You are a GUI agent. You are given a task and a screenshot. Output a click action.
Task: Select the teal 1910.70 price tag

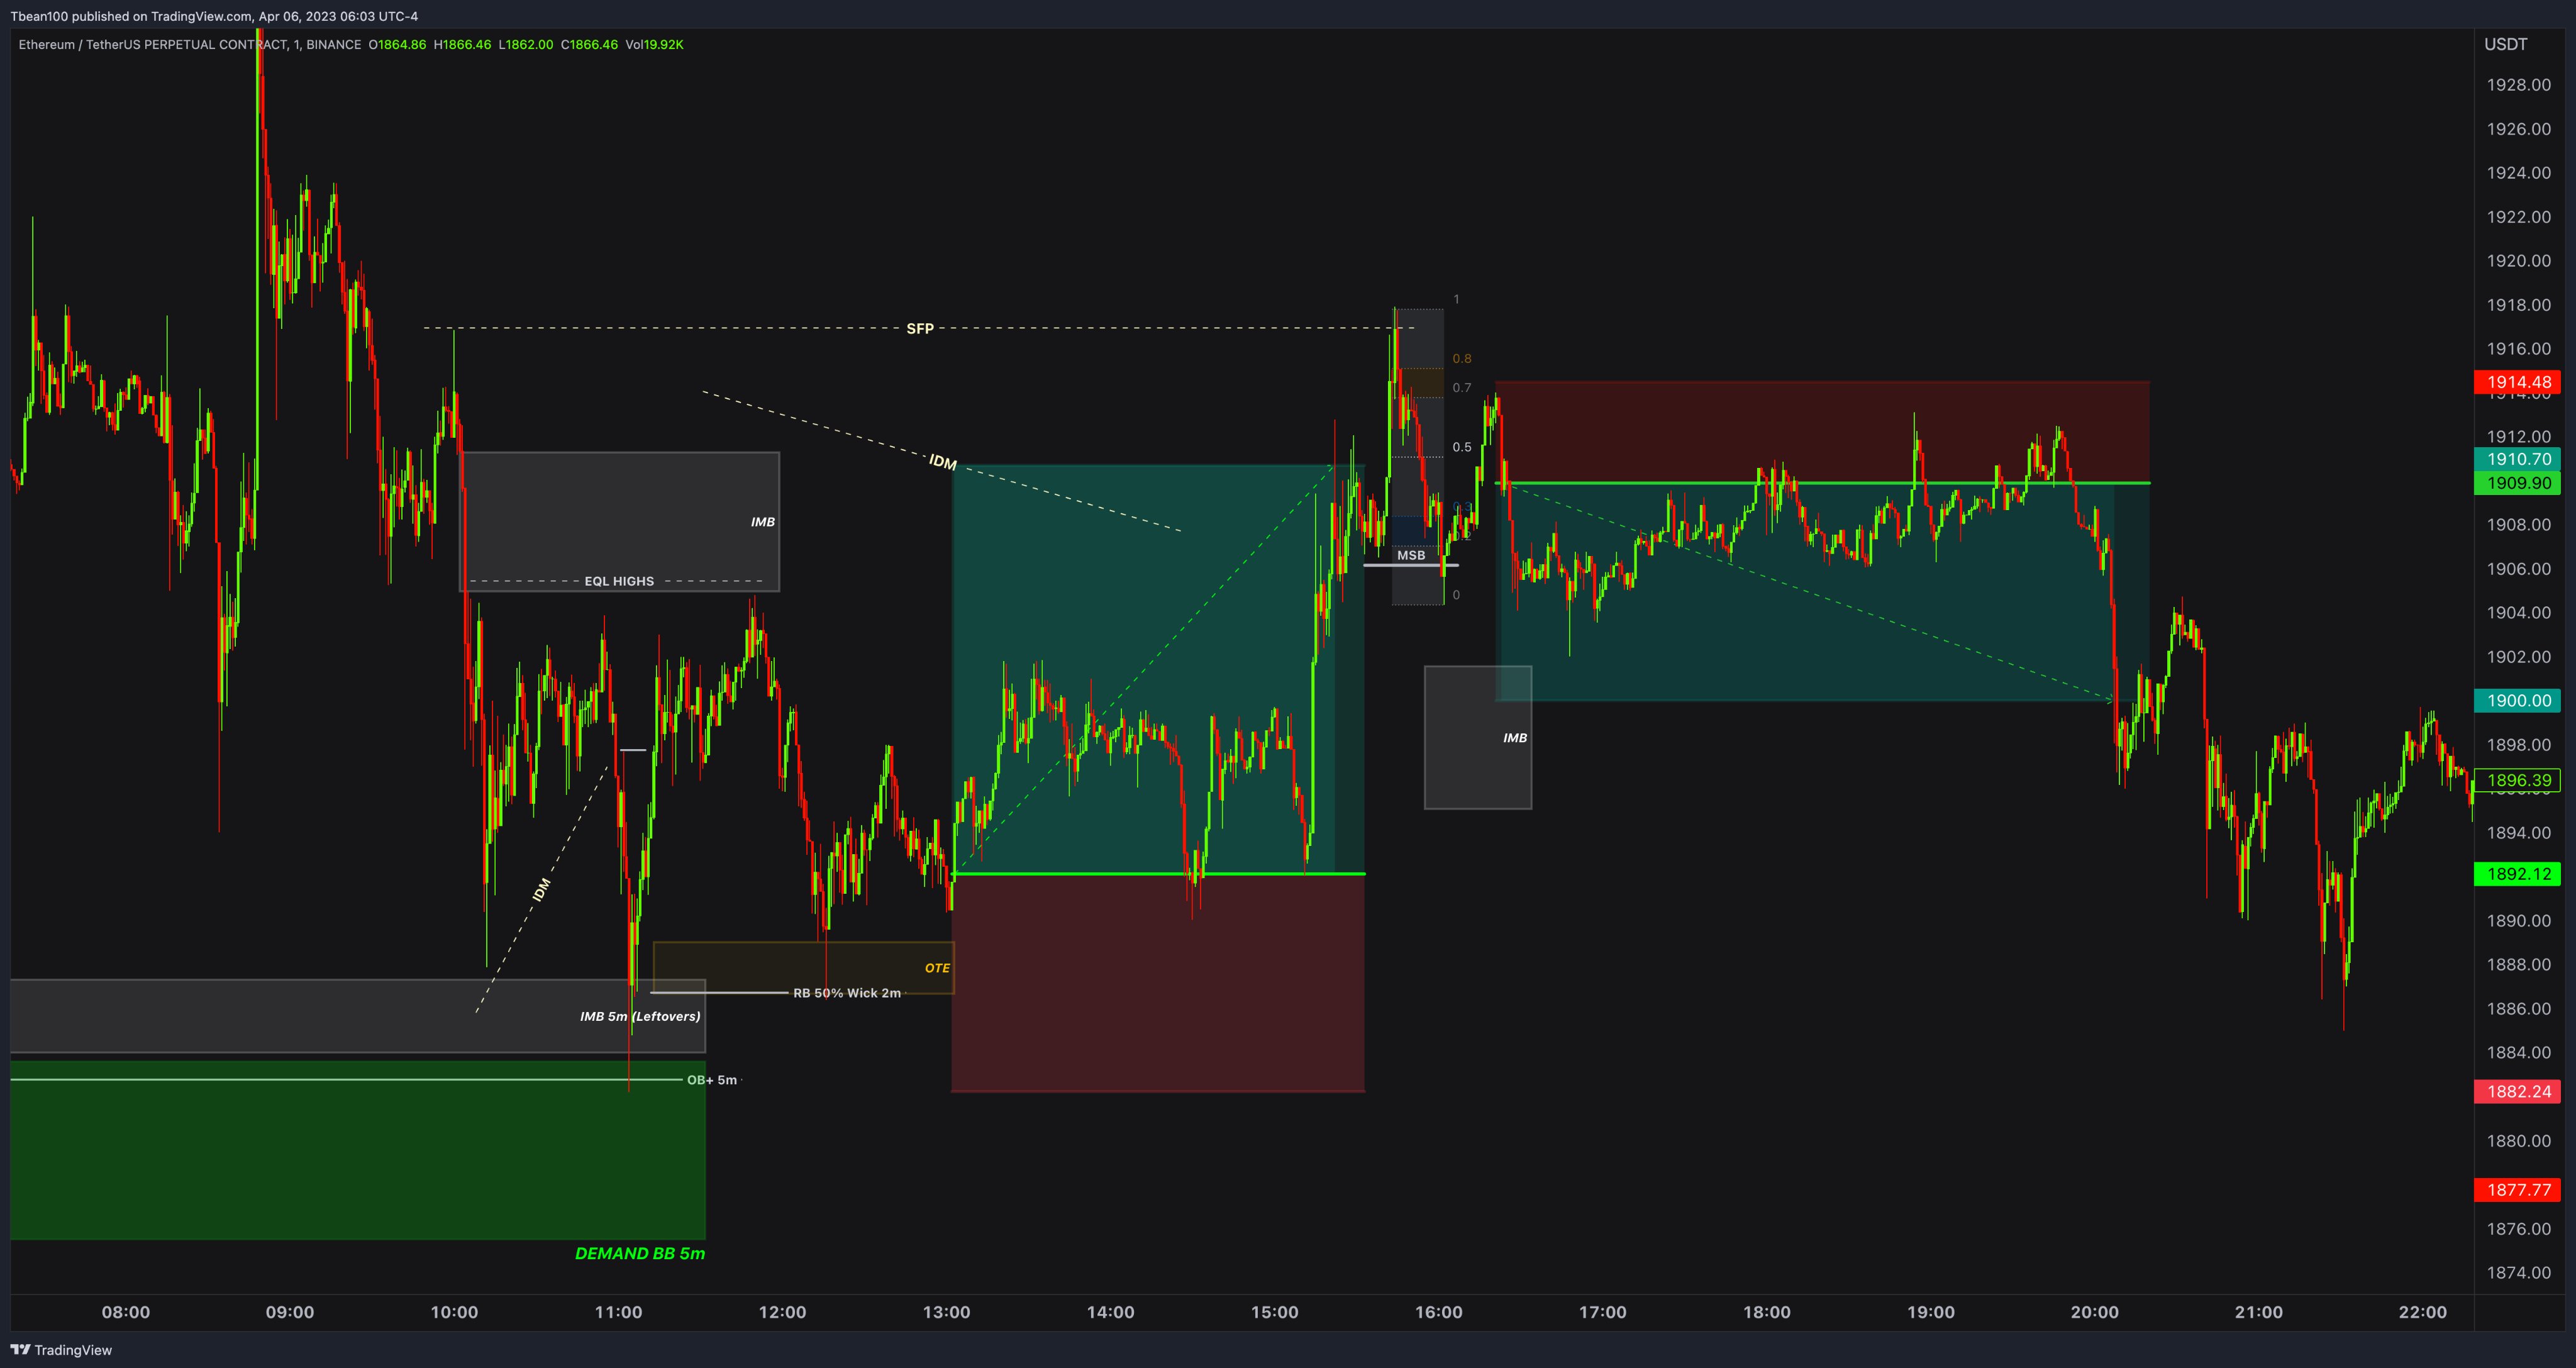click(x=2517, y=459)
